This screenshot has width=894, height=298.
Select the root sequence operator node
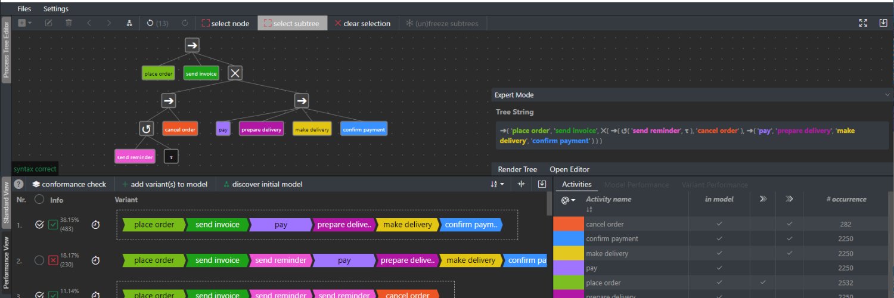[191, 45]
